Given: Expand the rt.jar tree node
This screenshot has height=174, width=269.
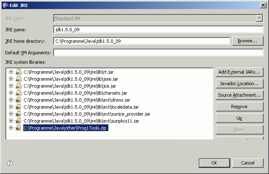Looking at the screenshot, I should [x=11, y=72].
